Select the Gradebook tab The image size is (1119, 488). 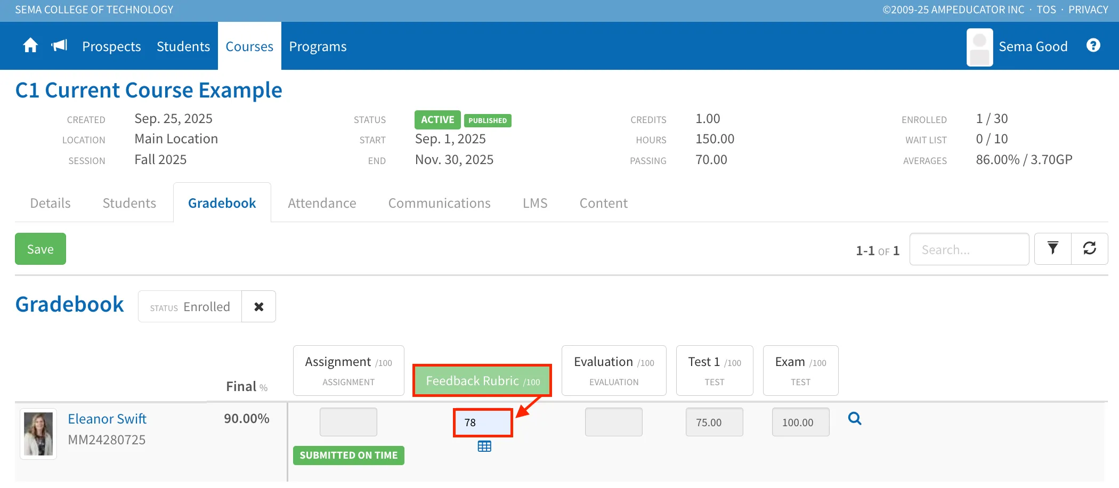(222, 203)
